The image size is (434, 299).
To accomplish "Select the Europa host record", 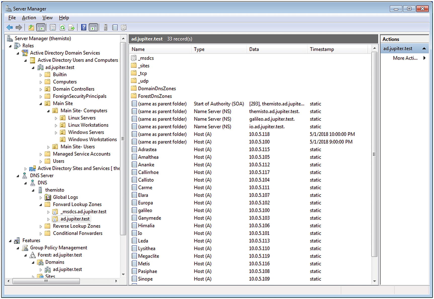I will 145,203.
